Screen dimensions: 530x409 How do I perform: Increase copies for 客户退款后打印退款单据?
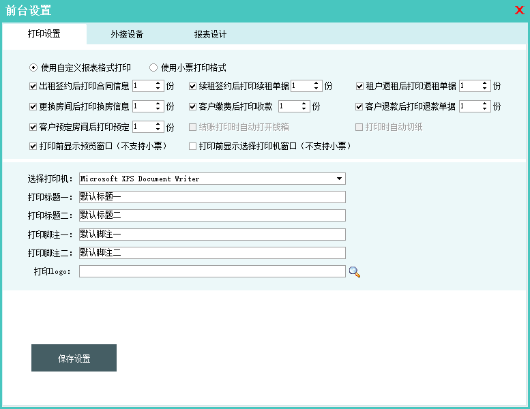[485, 104]
